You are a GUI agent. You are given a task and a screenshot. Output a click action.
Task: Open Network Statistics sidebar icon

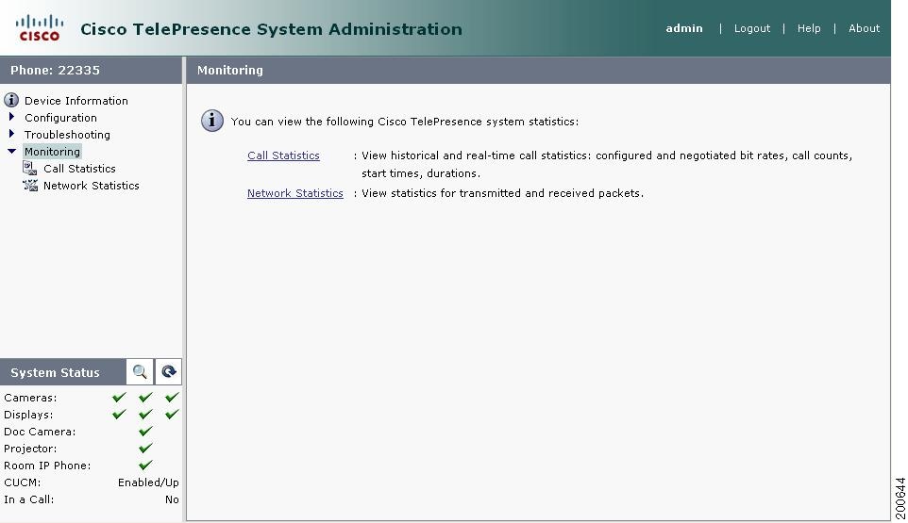[30, 185]
